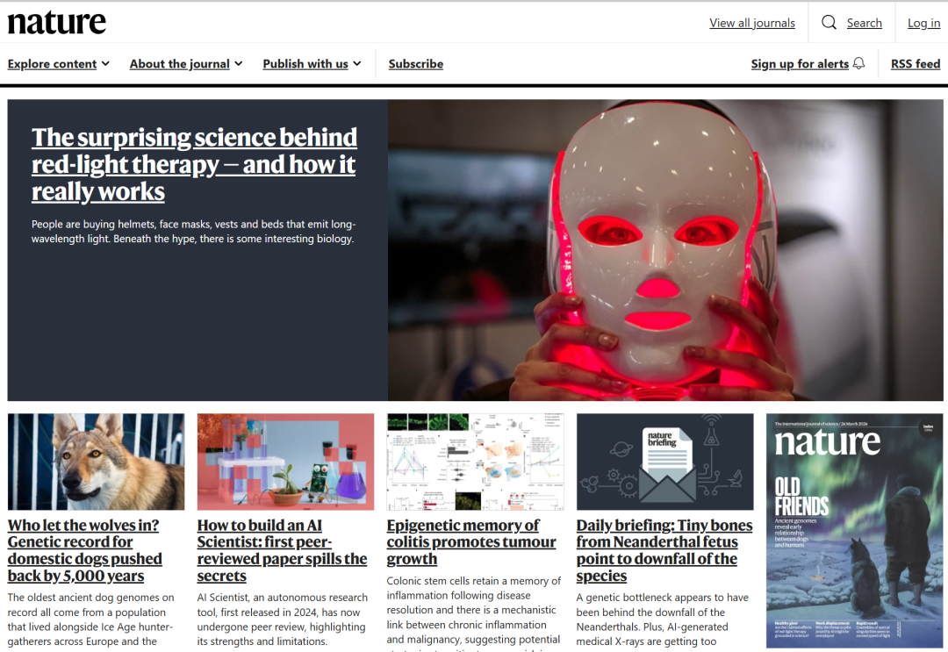948x652 pixels.
Task: Click the alerts bell icon
Action: [858, 63]
